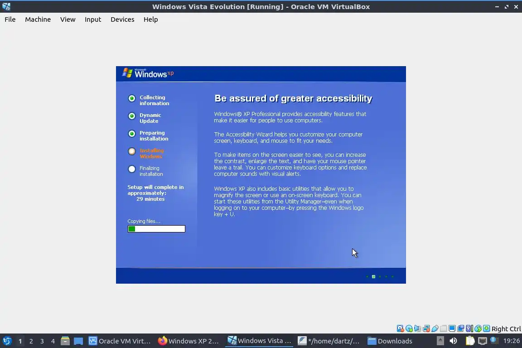Click the CPU virtualization indicator with V chip
Screen dimensions: 522x348
coord(469,329)
